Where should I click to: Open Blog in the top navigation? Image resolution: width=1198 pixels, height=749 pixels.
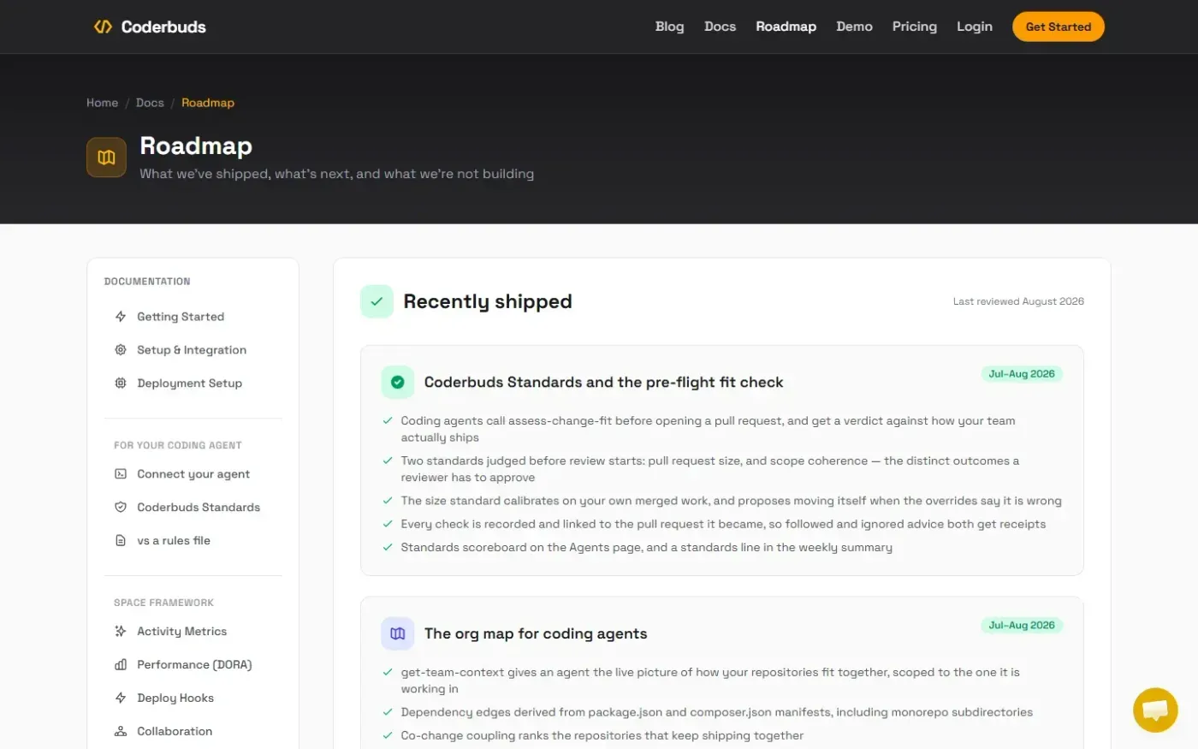[669, 27]
